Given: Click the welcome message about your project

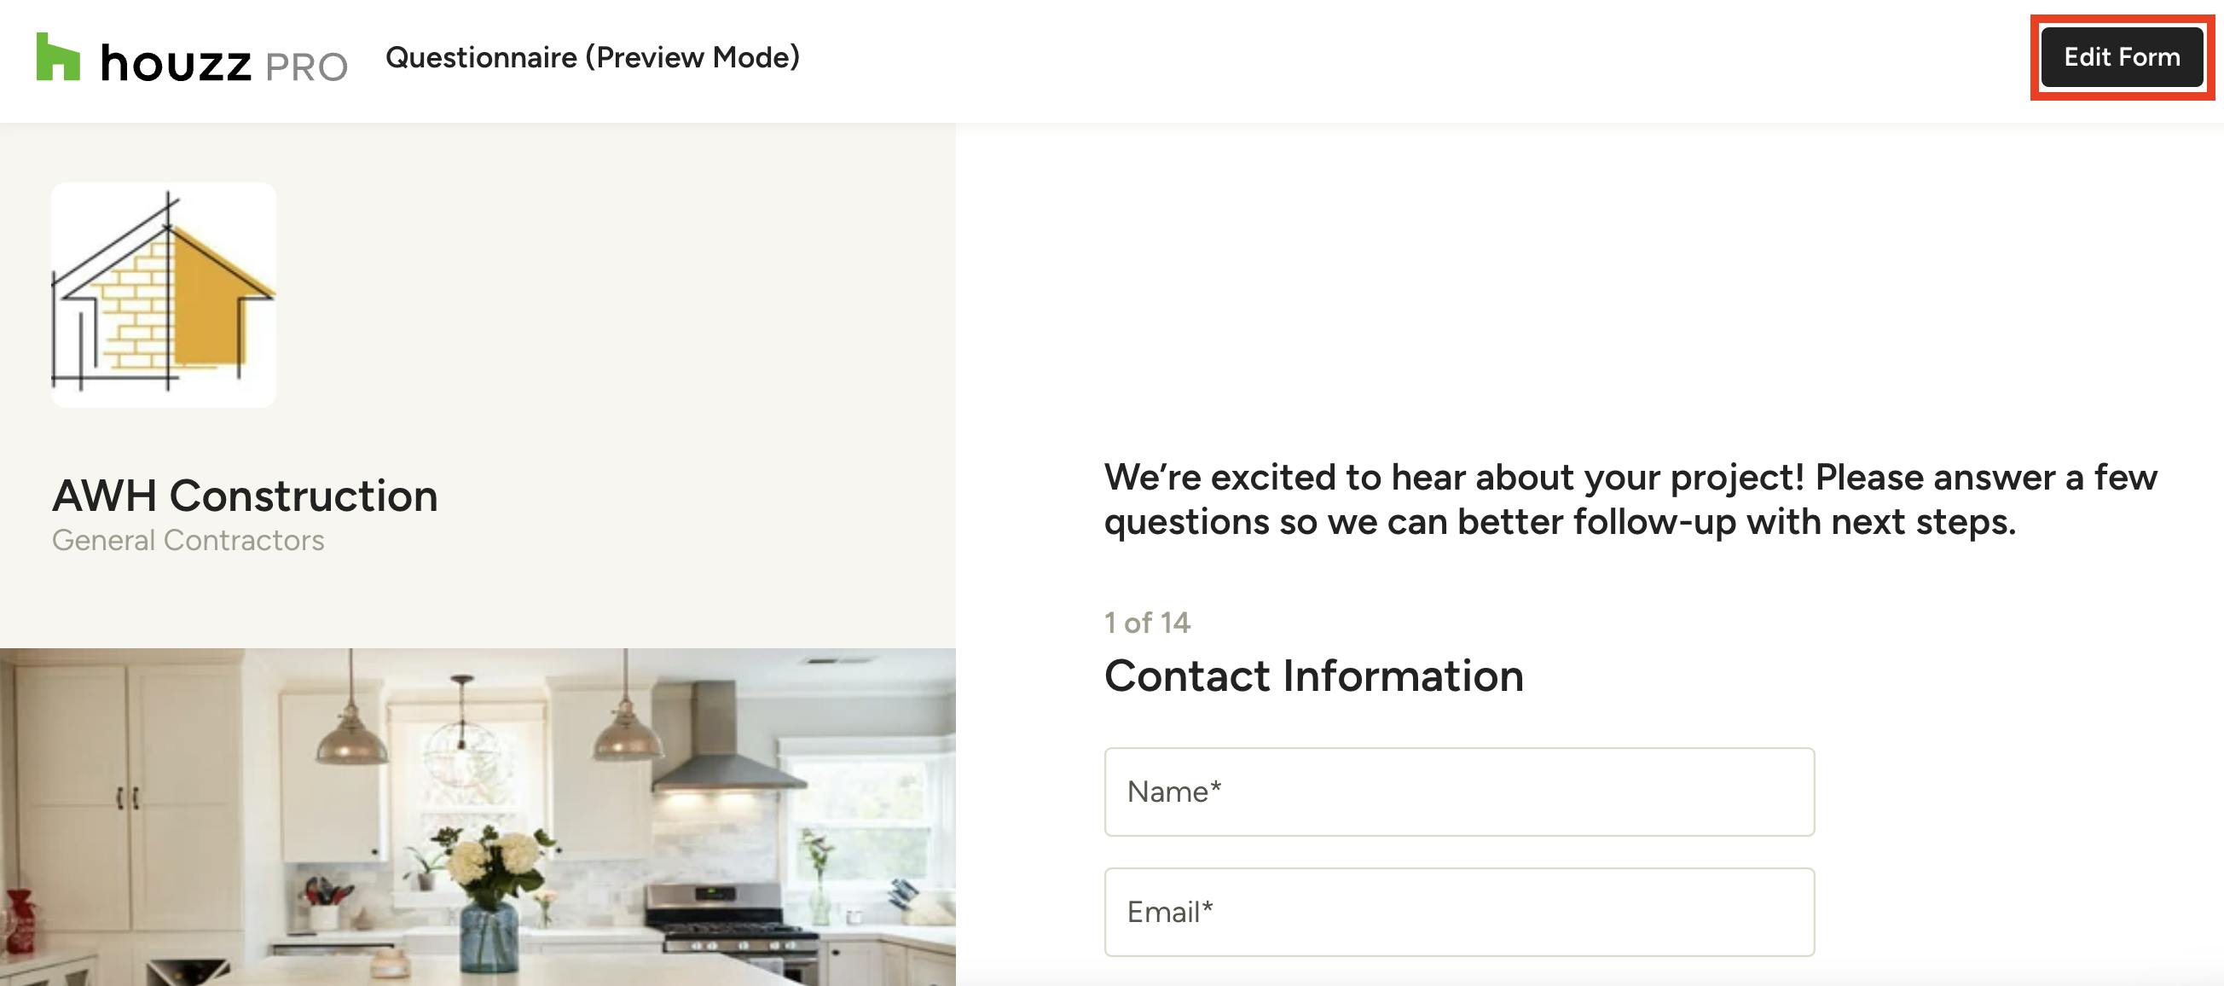Looking at the screenshot, I should click(1630, 499).
